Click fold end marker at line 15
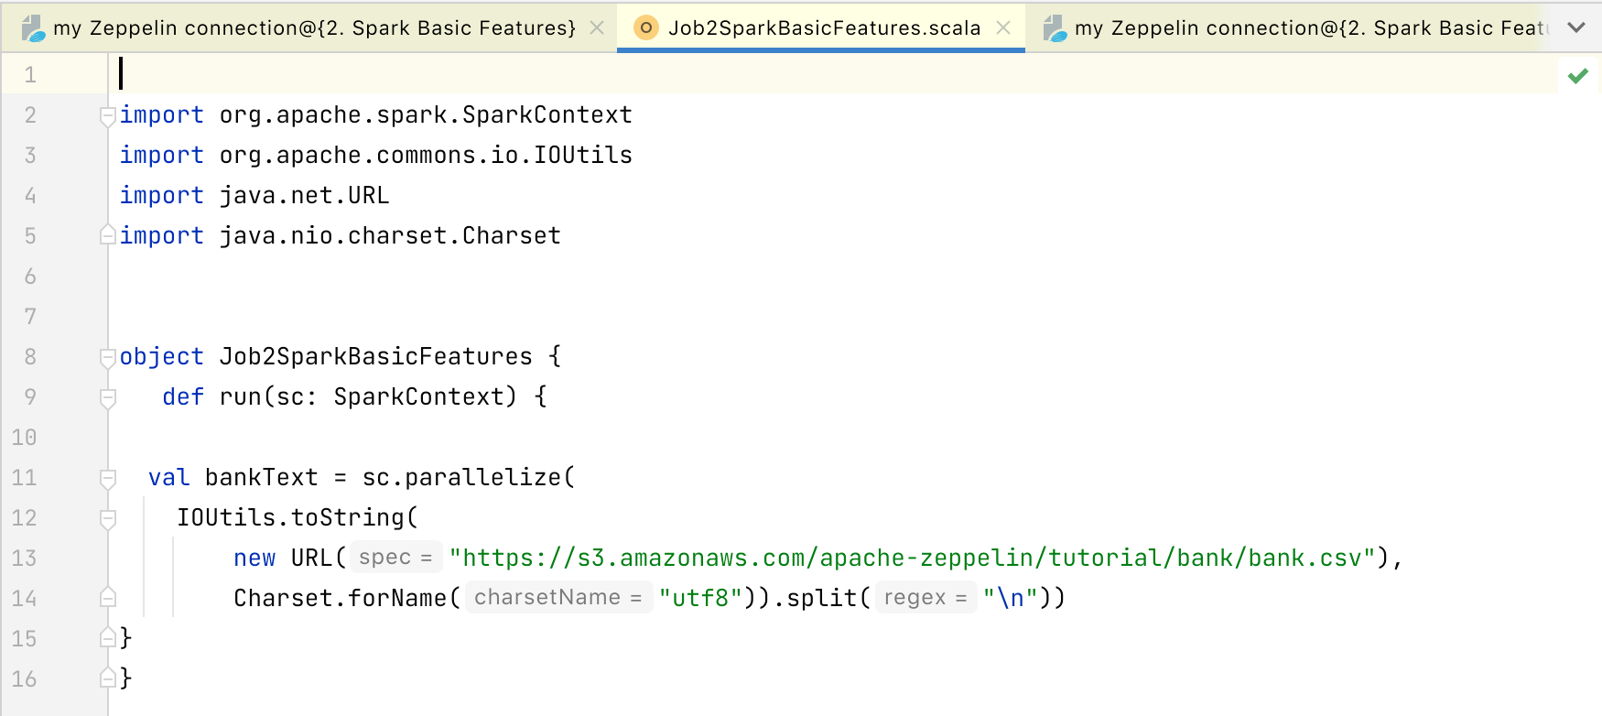The height and width of the screenshot is (716, 1602). [x=108, y=637]
